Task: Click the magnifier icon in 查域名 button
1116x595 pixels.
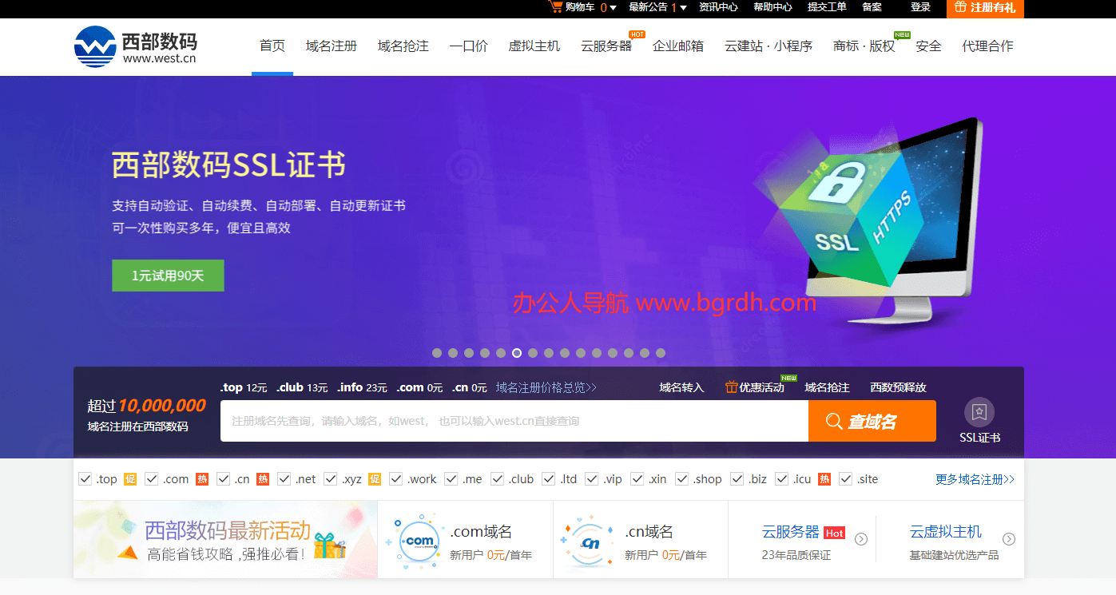Action: (x=834, y=421)
